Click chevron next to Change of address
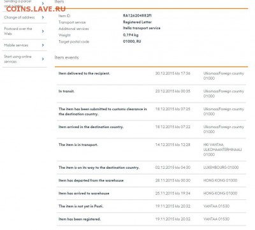 point(43,17)
